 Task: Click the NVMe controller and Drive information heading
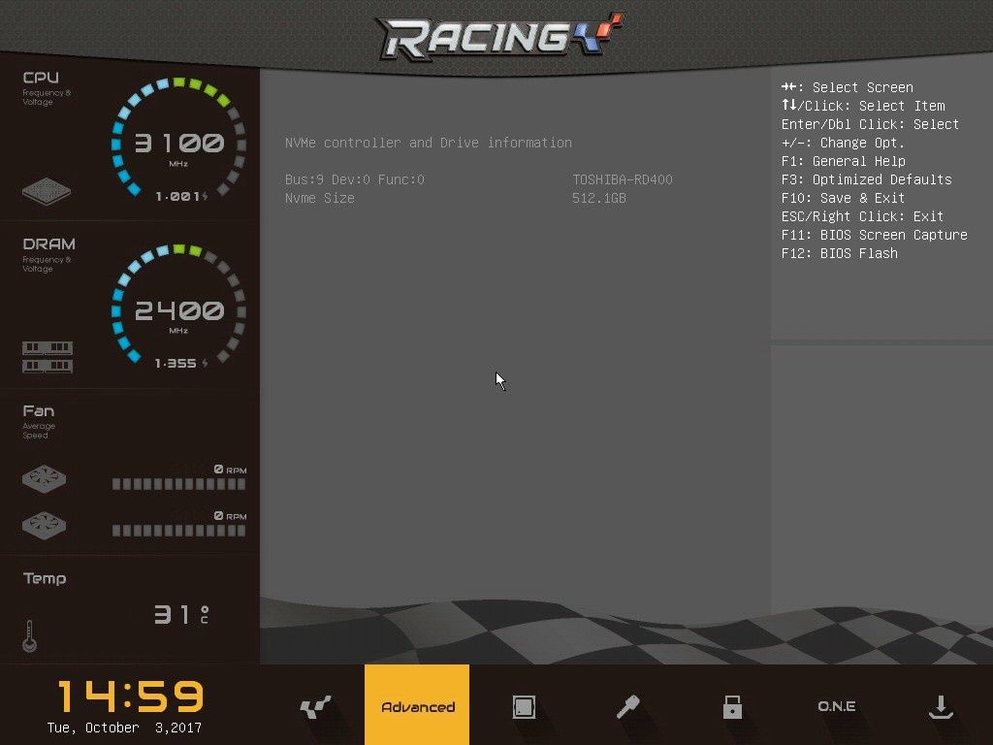click(429, 143)
